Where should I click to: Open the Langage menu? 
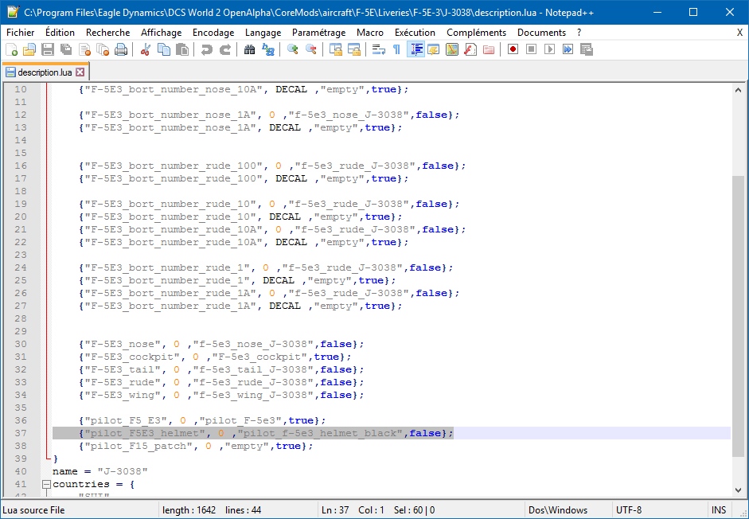tap(263, 33)
